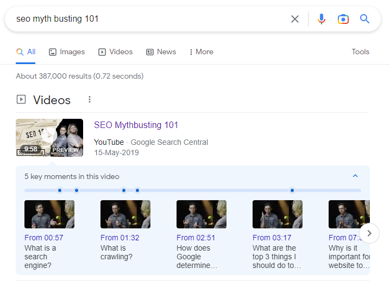Click the Videos section three-dot options icon
The width and height of the screenshot is (390, 281).
90,99
